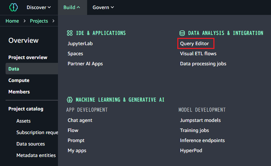Open Jumpstart models
Screen dimensions: 271x166
200,121
